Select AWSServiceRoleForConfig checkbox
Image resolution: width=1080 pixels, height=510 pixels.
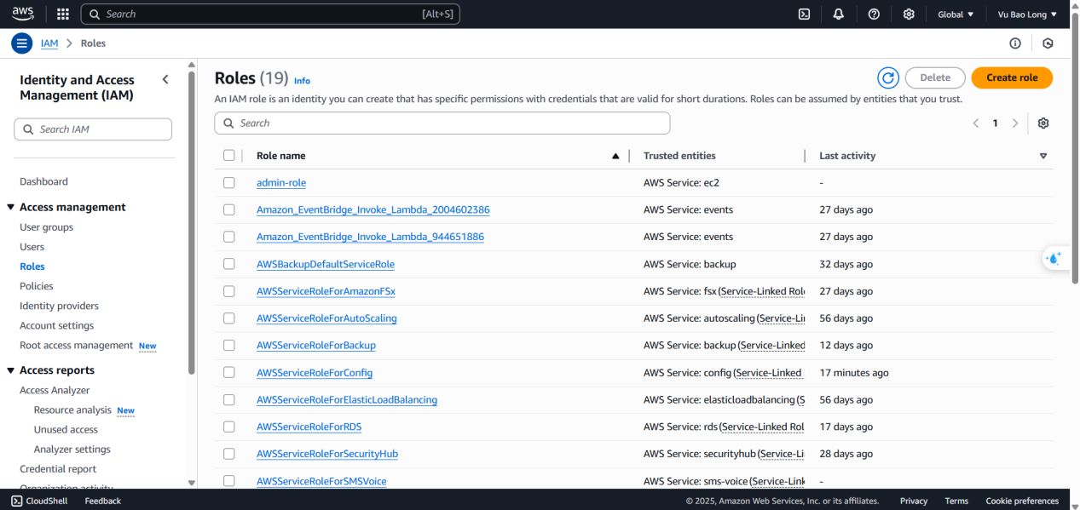228,372
